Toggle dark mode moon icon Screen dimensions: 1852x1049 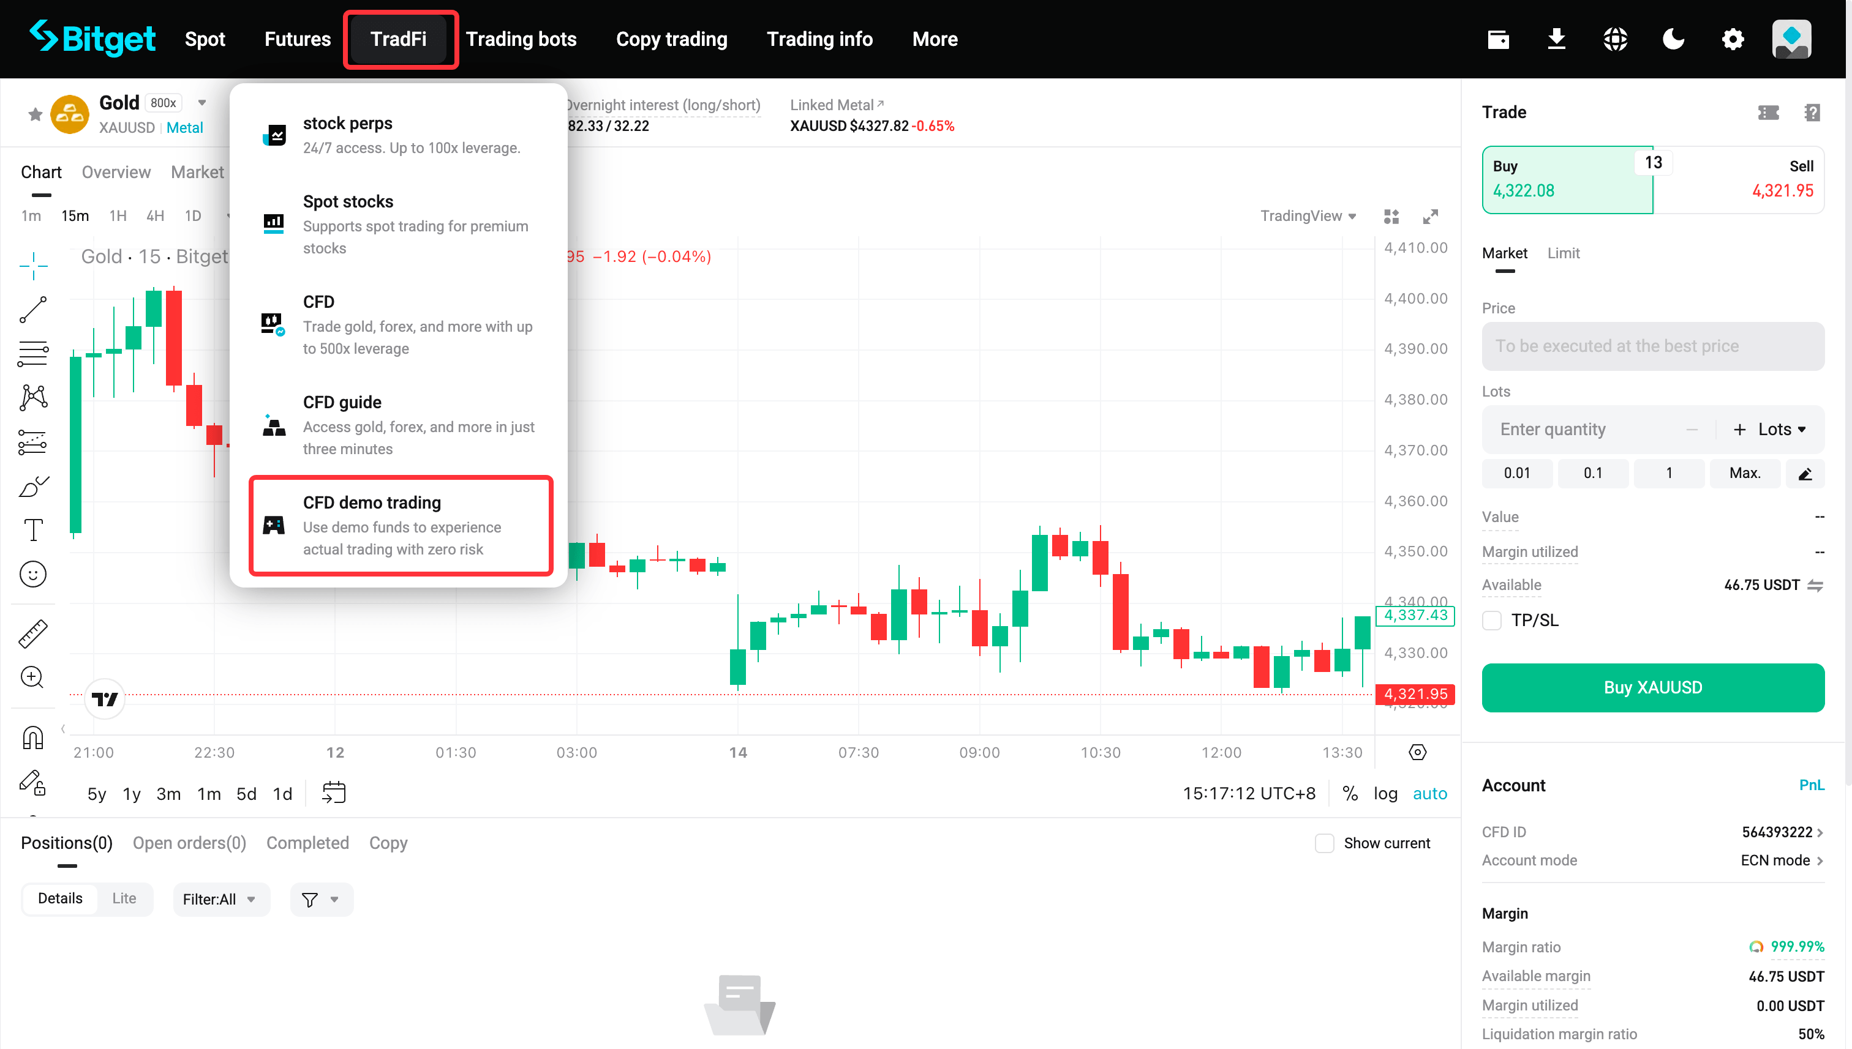pos(1673,39)
